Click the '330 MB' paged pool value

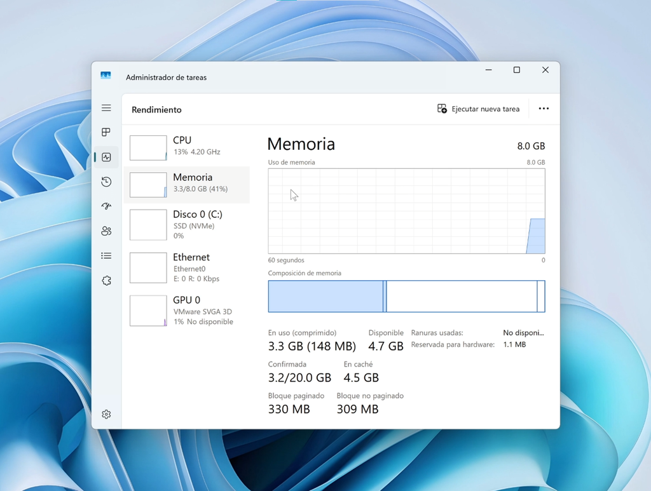click(x=289, y=409)
